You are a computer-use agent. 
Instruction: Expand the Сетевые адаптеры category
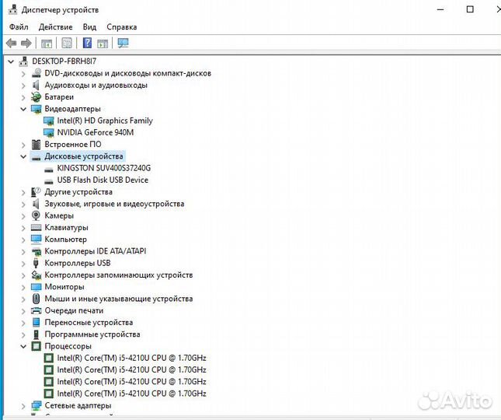[23, 406]
